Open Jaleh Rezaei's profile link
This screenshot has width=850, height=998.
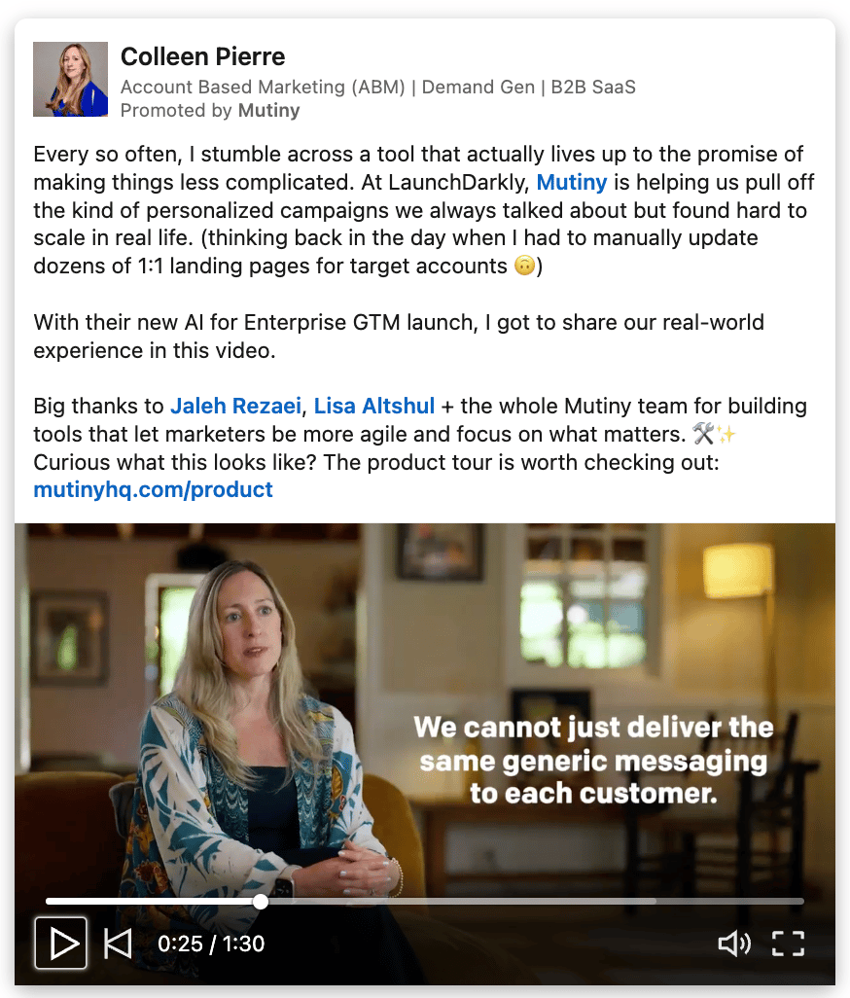click(235, 406)
